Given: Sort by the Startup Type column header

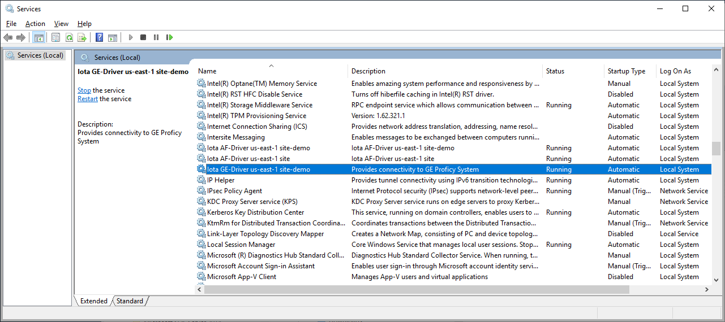Looking at the screenshot, I should click(630, 71).
